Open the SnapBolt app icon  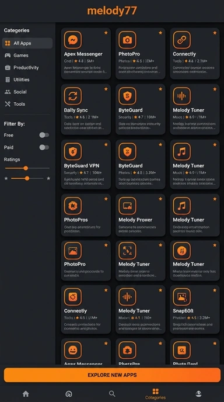(x=182, y=297)
